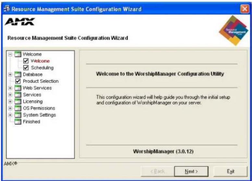Expand the Web Services tree node
Screen dimensions: 252x181
coord(10,88)
